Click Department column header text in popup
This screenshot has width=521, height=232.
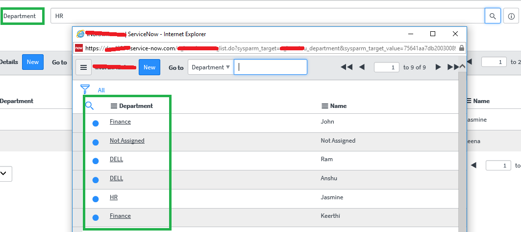pyautogui.click(x=136, y=106)
